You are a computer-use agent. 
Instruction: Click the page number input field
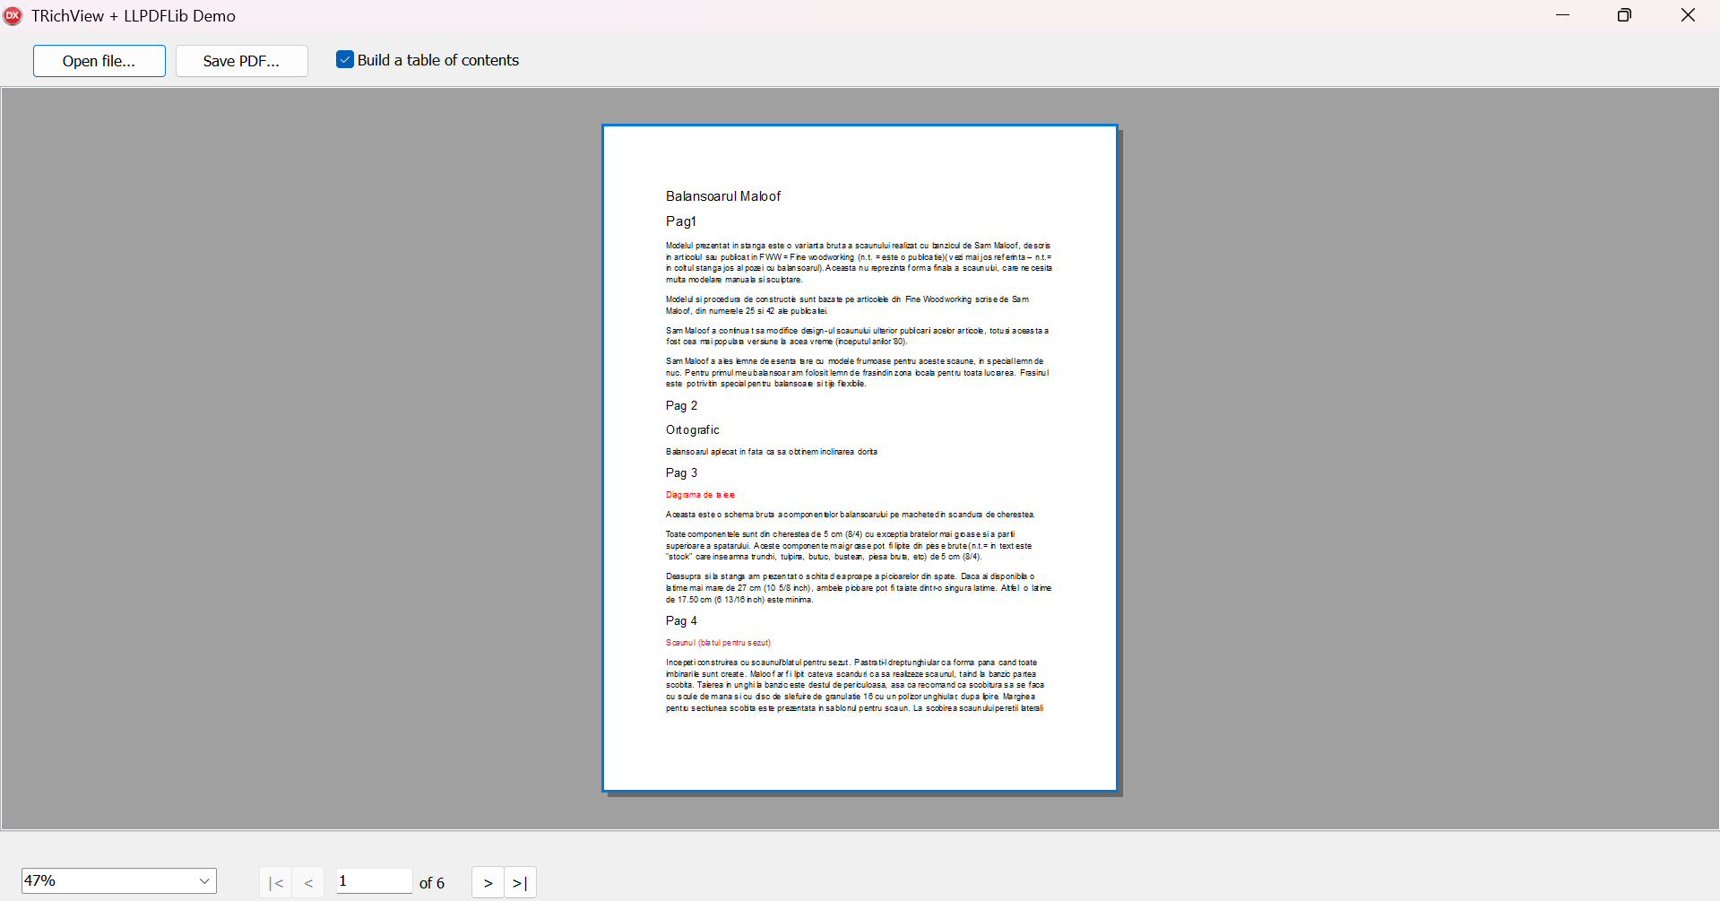tap(374, 880)
